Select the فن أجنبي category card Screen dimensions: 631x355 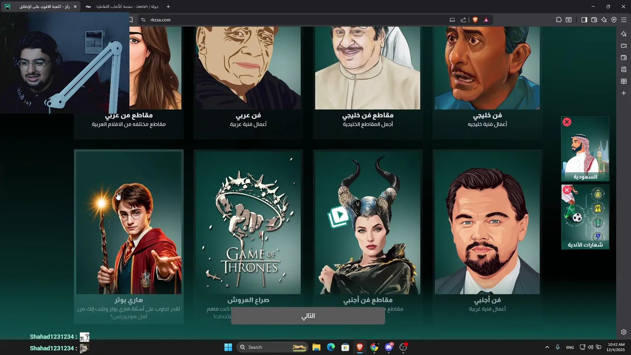(487, 237)
